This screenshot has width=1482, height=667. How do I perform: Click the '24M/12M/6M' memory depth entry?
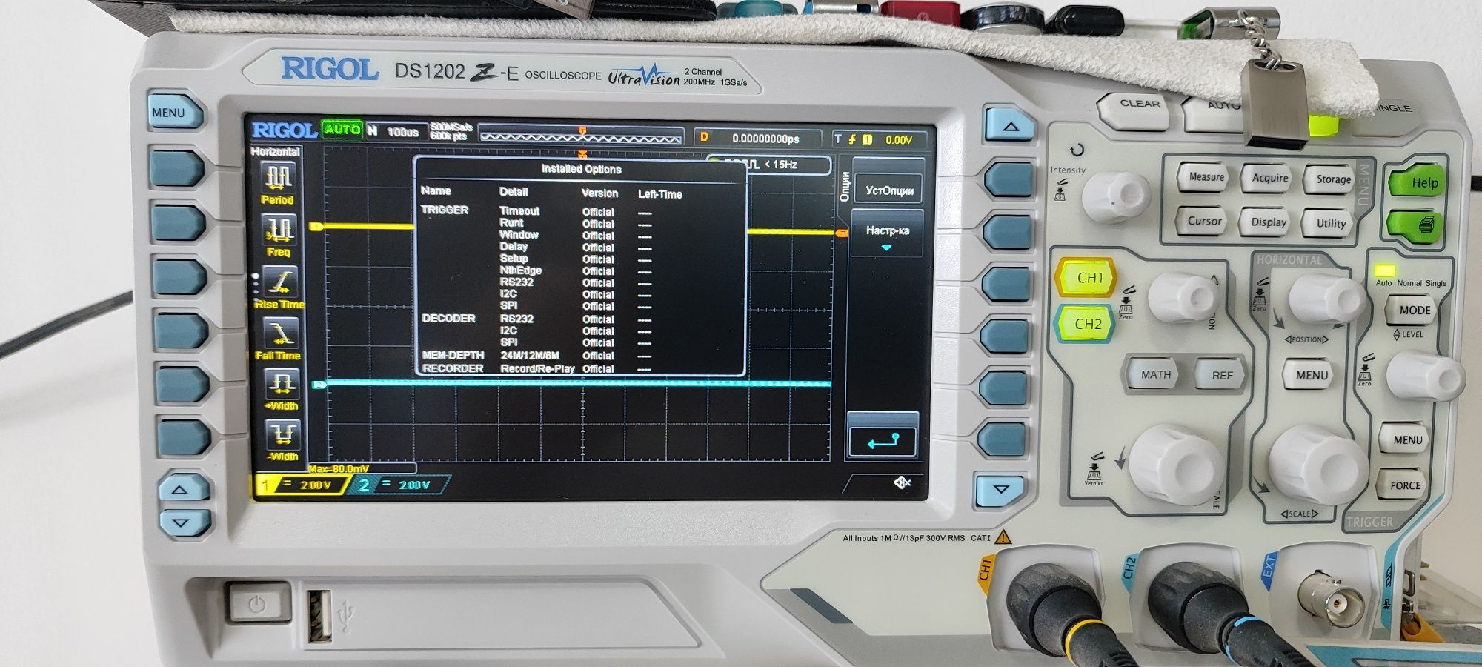529,356
